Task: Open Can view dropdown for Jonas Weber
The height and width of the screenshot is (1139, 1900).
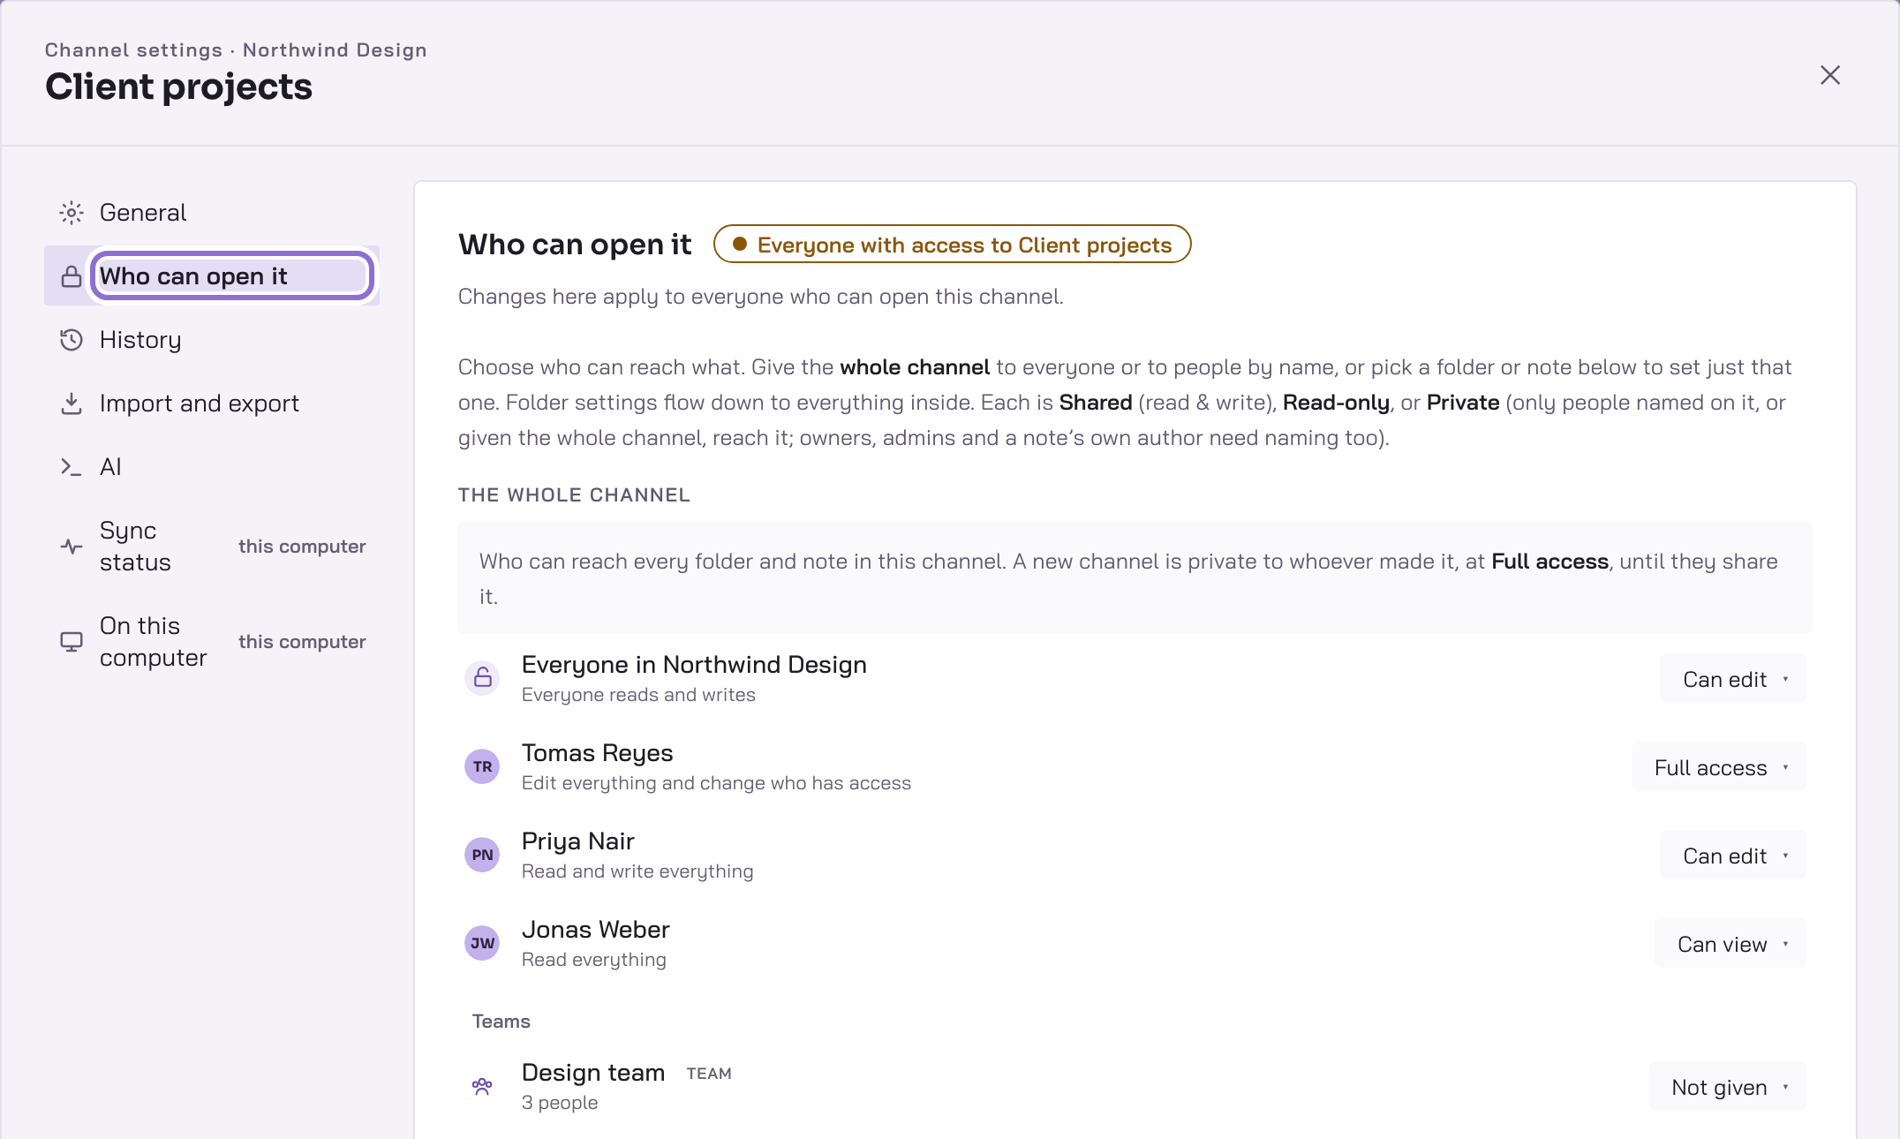Action: coord(1730,944)
